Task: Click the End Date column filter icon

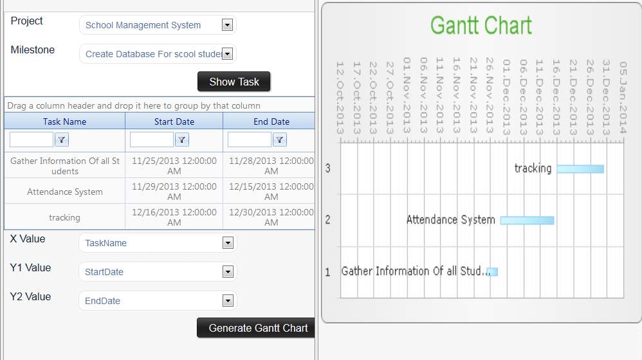Action: tap(280, 139)
